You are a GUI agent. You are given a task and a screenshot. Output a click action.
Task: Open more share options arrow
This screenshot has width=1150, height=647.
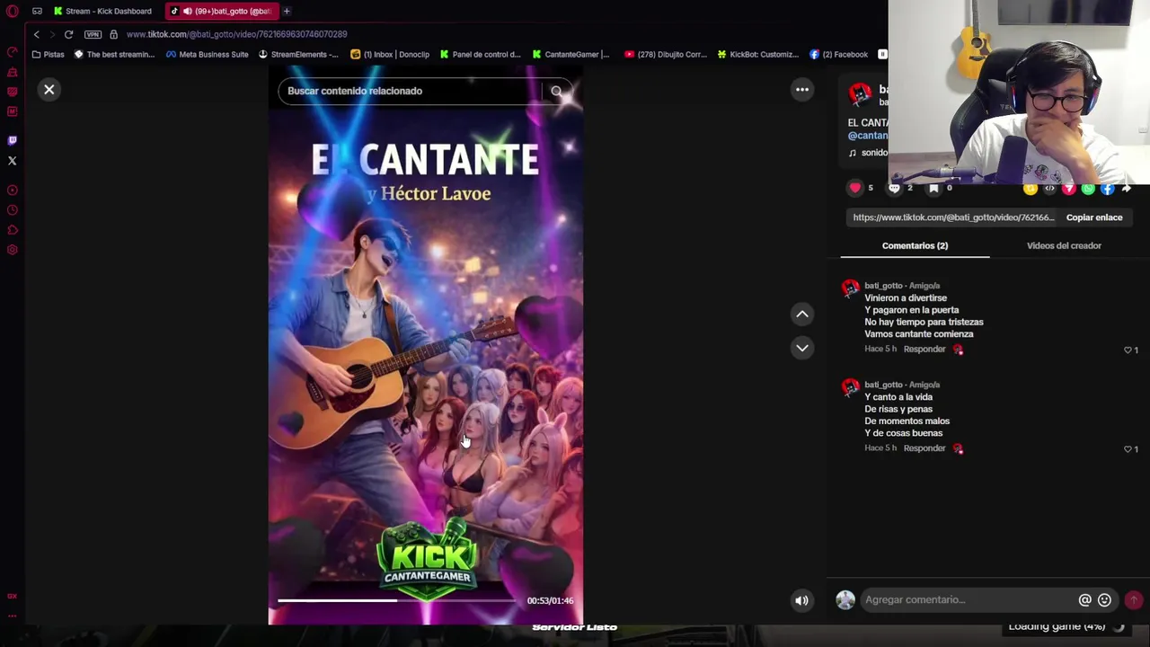pos(1127,189)
